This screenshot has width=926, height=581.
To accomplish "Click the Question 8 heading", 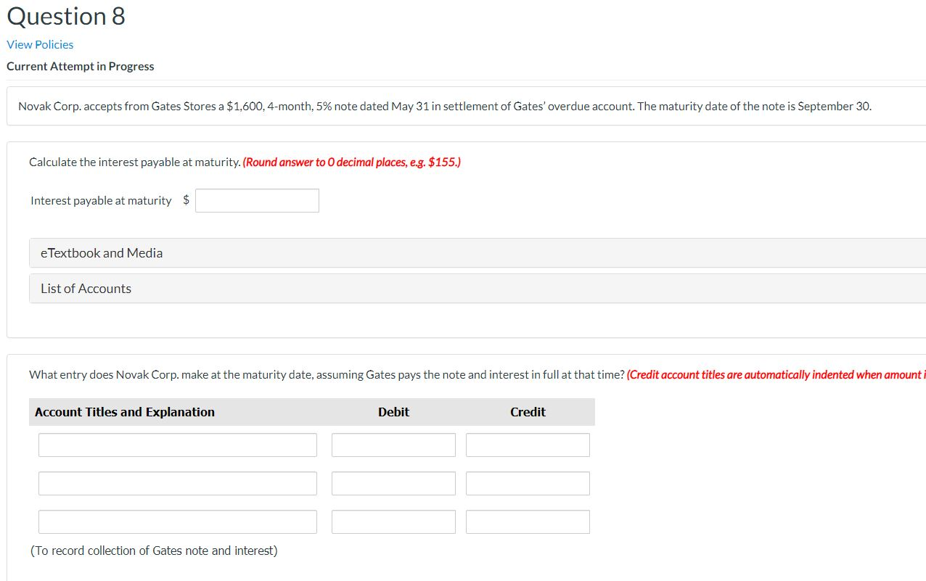I will pos(65,16).
